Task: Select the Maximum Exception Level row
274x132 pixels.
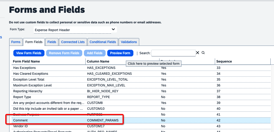Action: click(x=141, y=85)
